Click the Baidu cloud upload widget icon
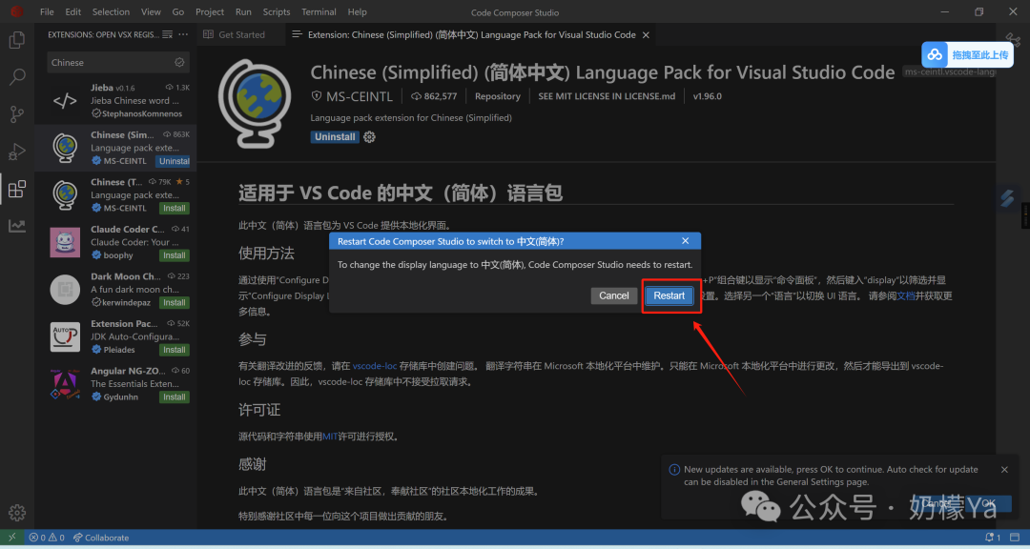Screen dimensions: 1030x549 tap(935, 55)
